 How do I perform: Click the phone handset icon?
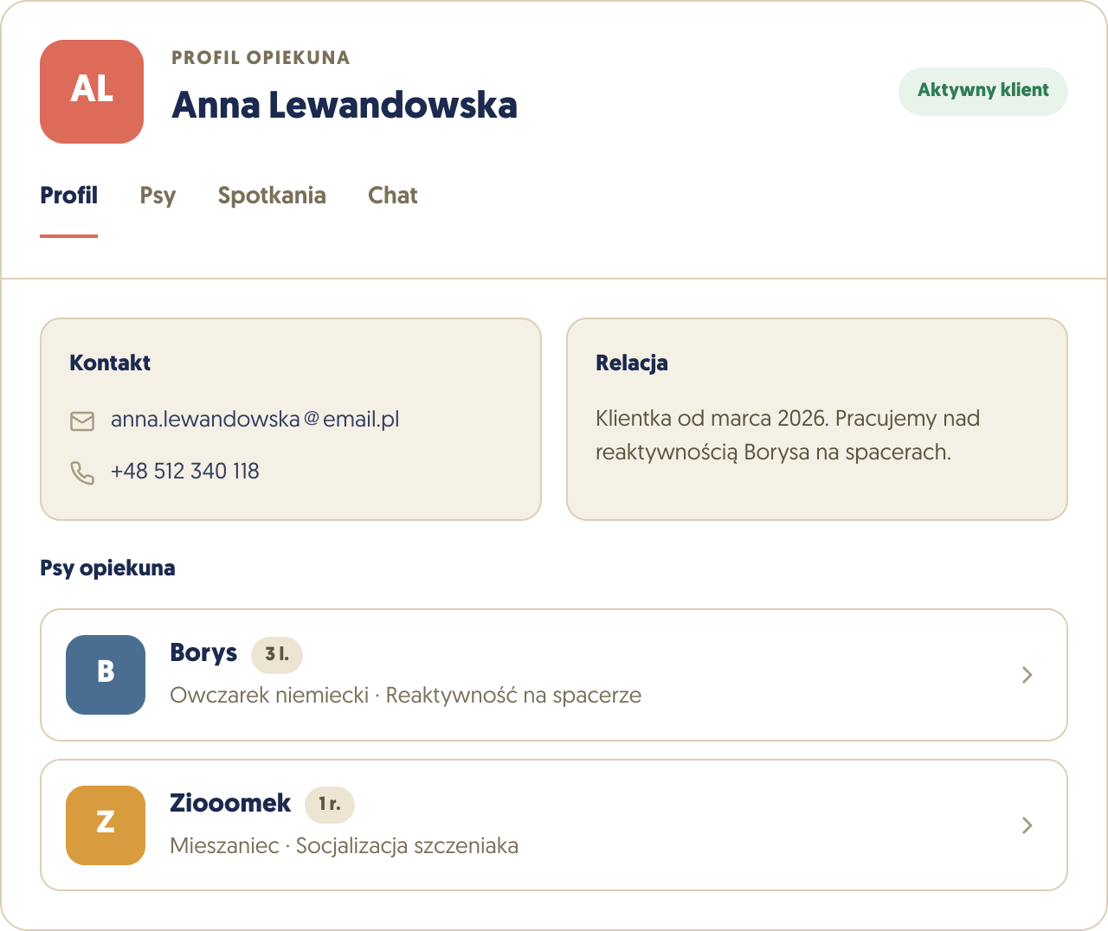pyautogui.click(x=82, y=472)
